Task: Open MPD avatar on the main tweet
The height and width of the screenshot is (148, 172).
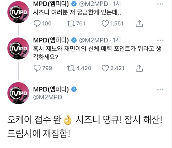Action: tap(18, 93)
